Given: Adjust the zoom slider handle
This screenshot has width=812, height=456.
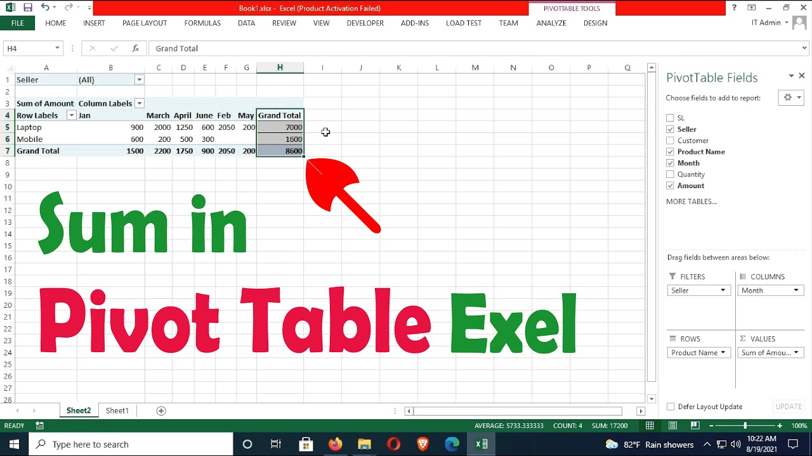Looking at the screenshot, I should (x=745, y=426).
